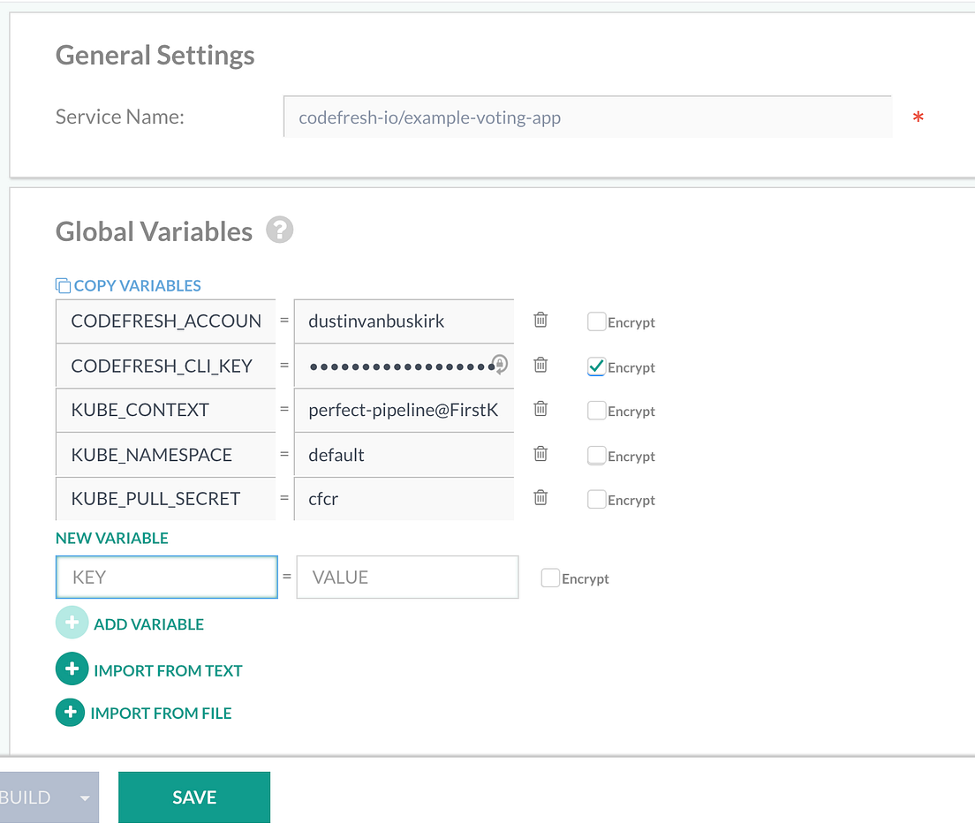Screen dimensions: 975x831
Task: Click the Import From File plus icon
Action: click(x=71, y=712)
